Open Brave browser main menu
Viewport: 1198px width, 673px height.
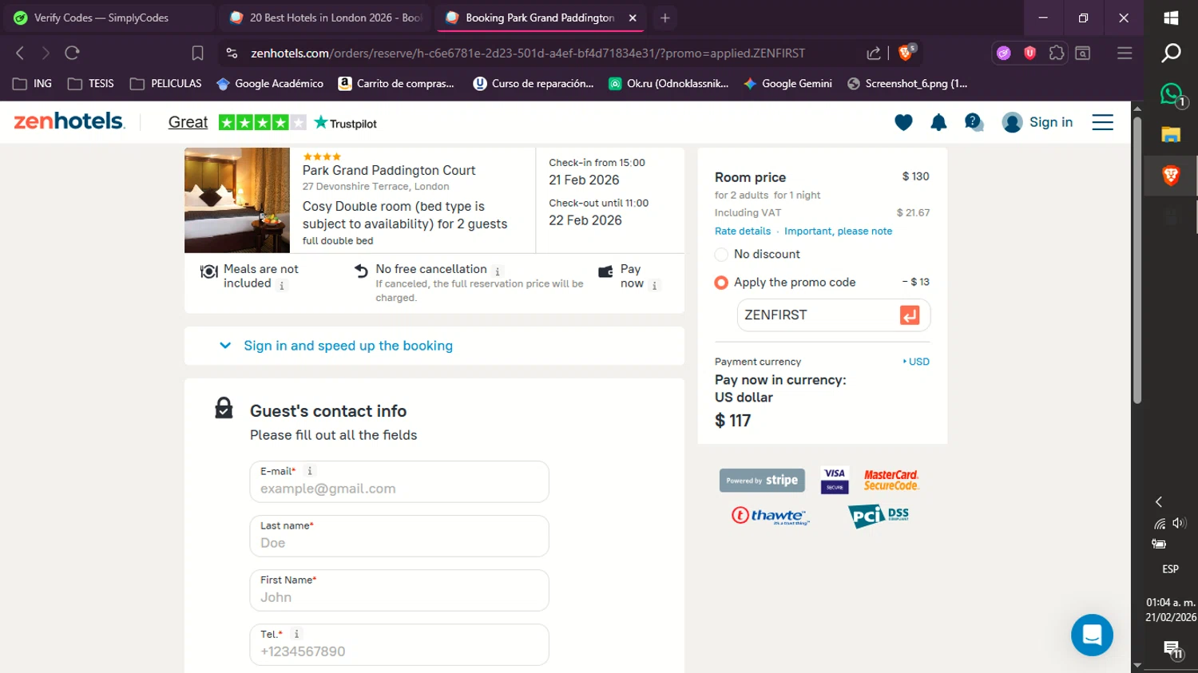[x=1125, y=53]
